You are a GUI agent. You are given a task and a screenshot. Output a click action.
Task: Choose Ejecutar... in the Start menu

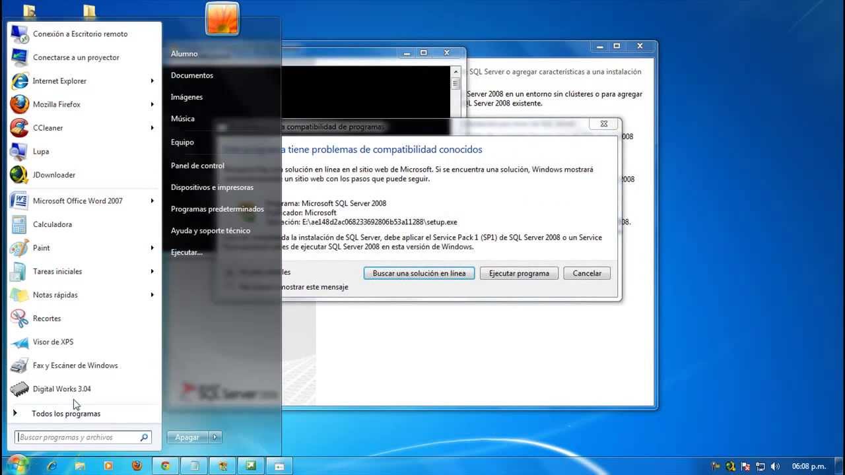tap(187, 252)
